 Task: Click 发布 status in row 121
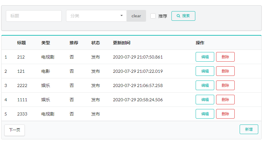pos(95,71)
